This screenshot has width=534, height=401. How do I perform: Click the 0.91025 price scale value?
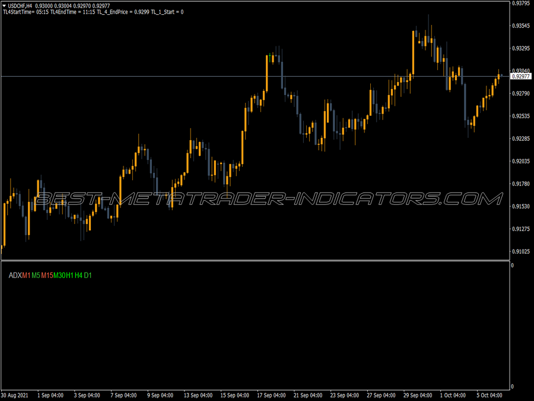[521, 252]
